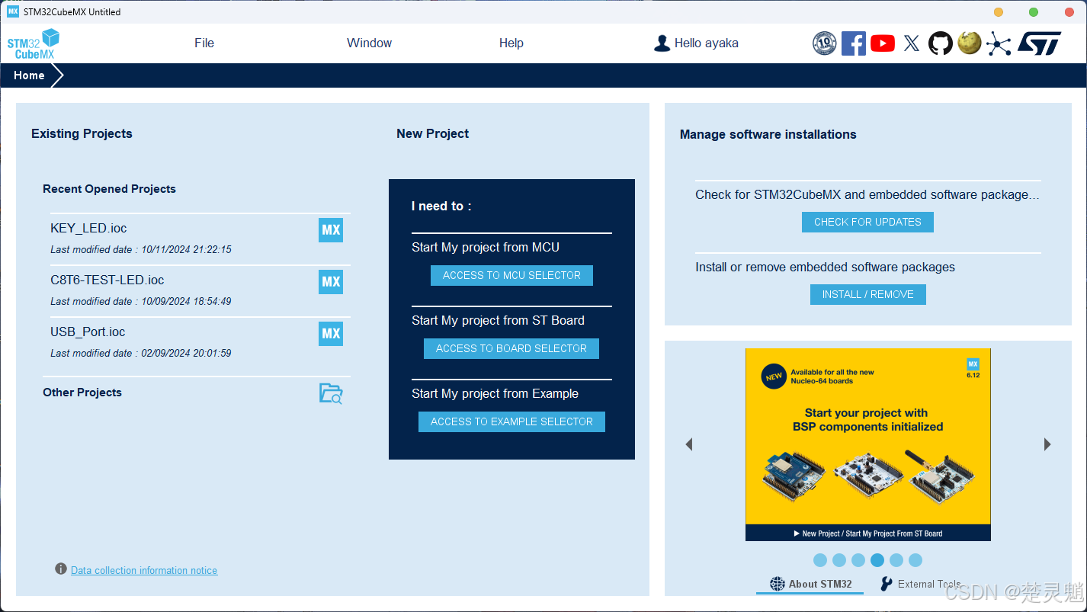1087x612 pixels.
Task: Open the KEY_LED.ioc recent project
Action: [x=88, y=228]
